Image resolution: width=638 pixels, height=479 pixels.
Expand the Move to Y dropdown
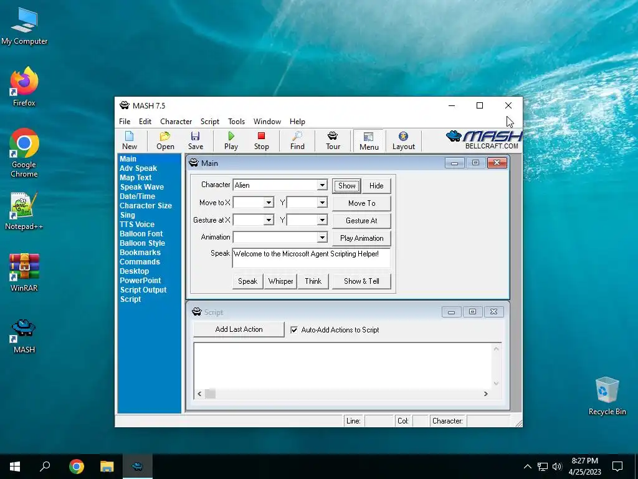click(322, 203)
